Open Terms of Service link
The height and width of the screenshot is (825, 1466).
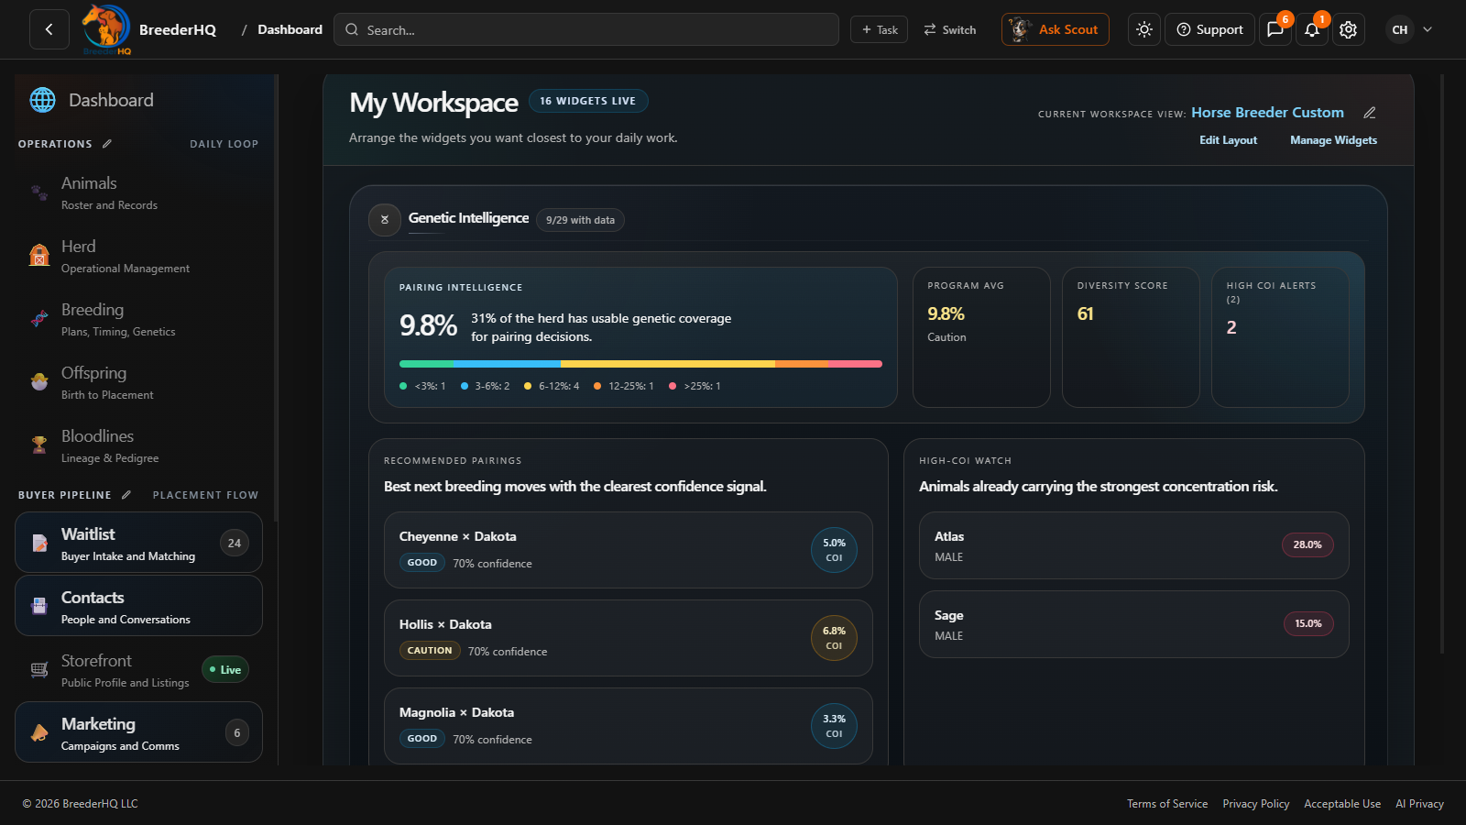pyautogui.click(x=1167, y=804)
